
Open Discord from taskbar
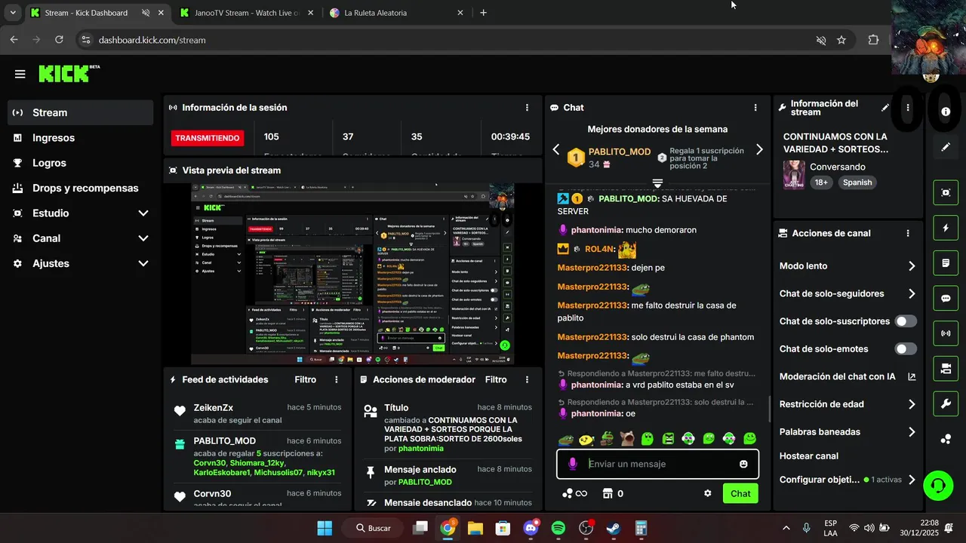click(531, 528)
